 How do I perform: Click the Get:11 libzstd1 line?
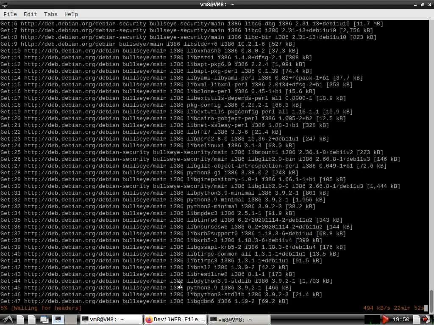coord(156,58)
